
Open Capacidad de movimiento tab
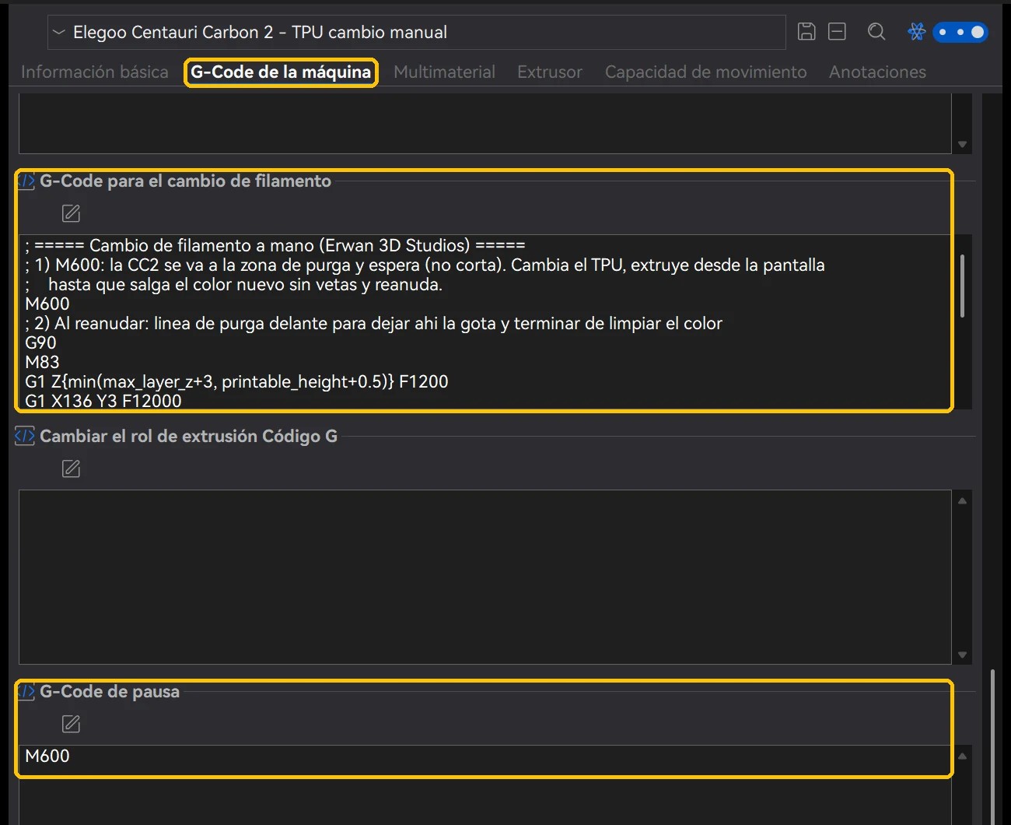(x=706, y=72)
